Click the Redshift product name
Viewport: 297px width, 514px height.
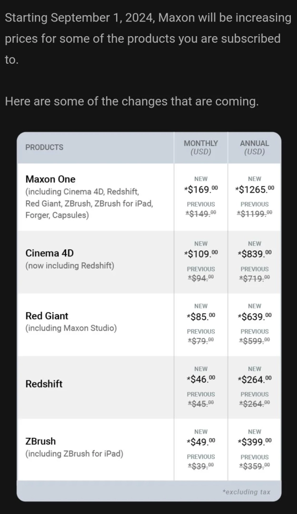pyautogui.click(x=44, y=384)
